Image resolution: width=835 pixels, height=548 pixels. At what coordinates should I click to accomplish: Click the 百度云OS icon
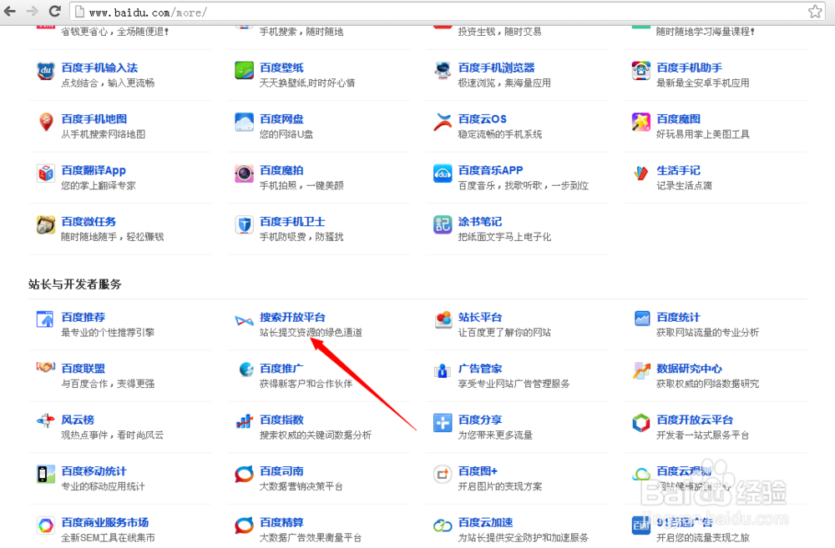click(x=443, y=122)
